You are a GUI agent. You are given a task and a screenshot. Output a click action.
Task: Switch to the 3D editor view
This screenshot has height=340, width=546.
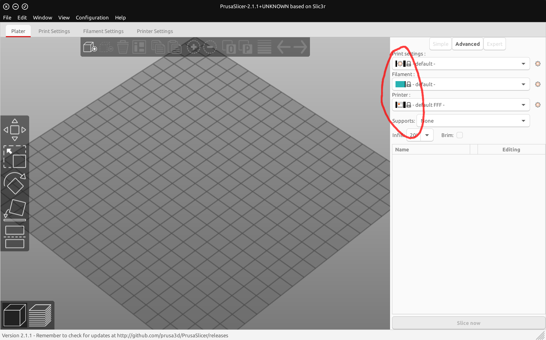[15, 315]
